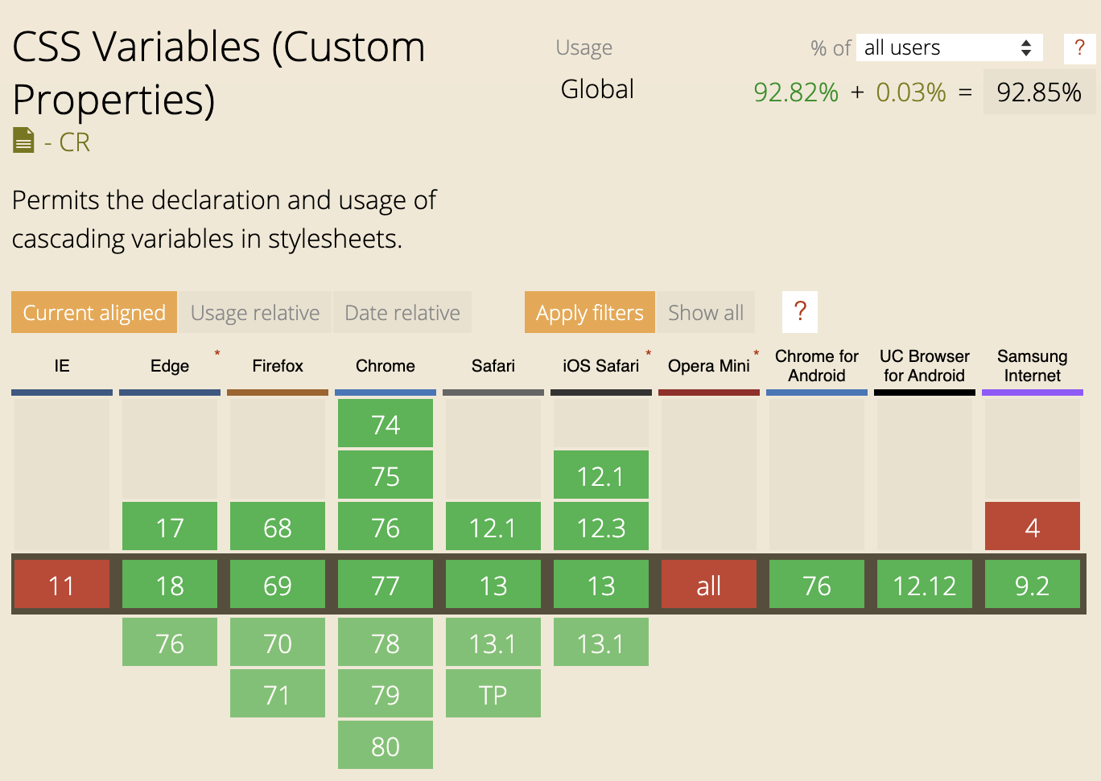Click the filters help question mark icon
This screenshot has height=781, width=1101.
point(800,312)
